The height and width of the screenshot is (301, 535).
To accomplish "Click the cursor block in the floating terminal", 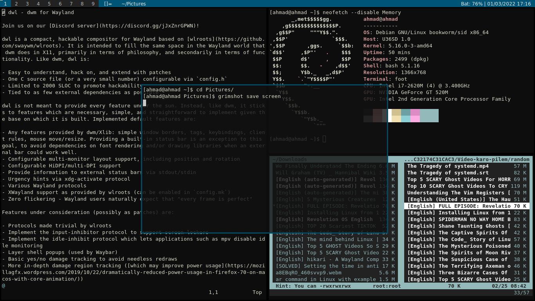I will [x=145, y=103].
